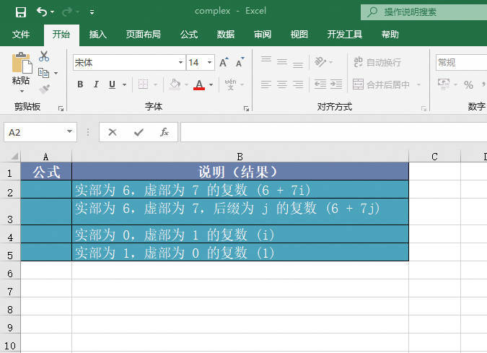Toggle Bold formatting

click(x=80, y=84)
